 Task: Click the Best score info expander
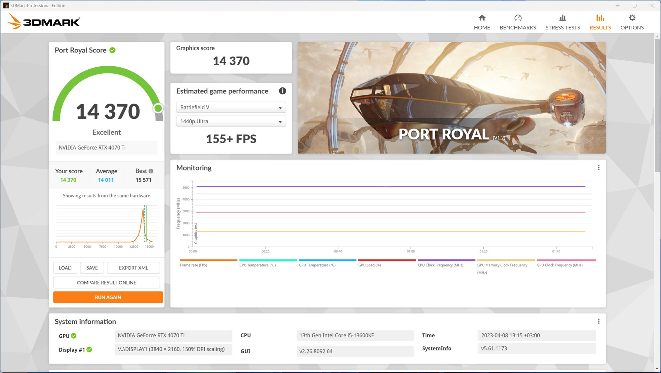pyautogui.click(x=151, y=171)
